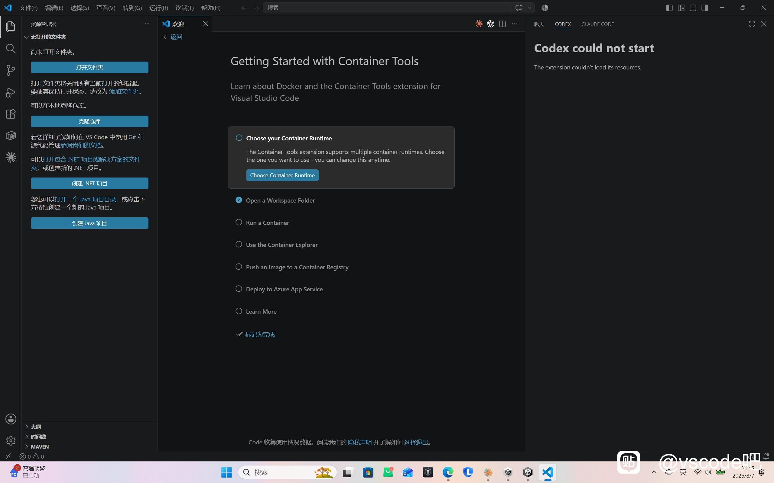Click the 标记为完成 link
Screen dimensions: 774x483
click(x=260, y=334)
